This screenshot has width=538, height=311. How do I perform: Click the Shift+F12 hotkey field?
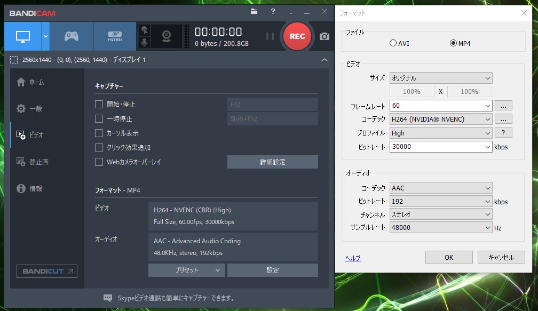pyautogui.click(x=272, y=118)
